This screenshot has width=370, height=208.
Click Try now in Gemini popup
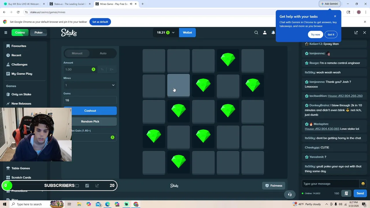315,34
